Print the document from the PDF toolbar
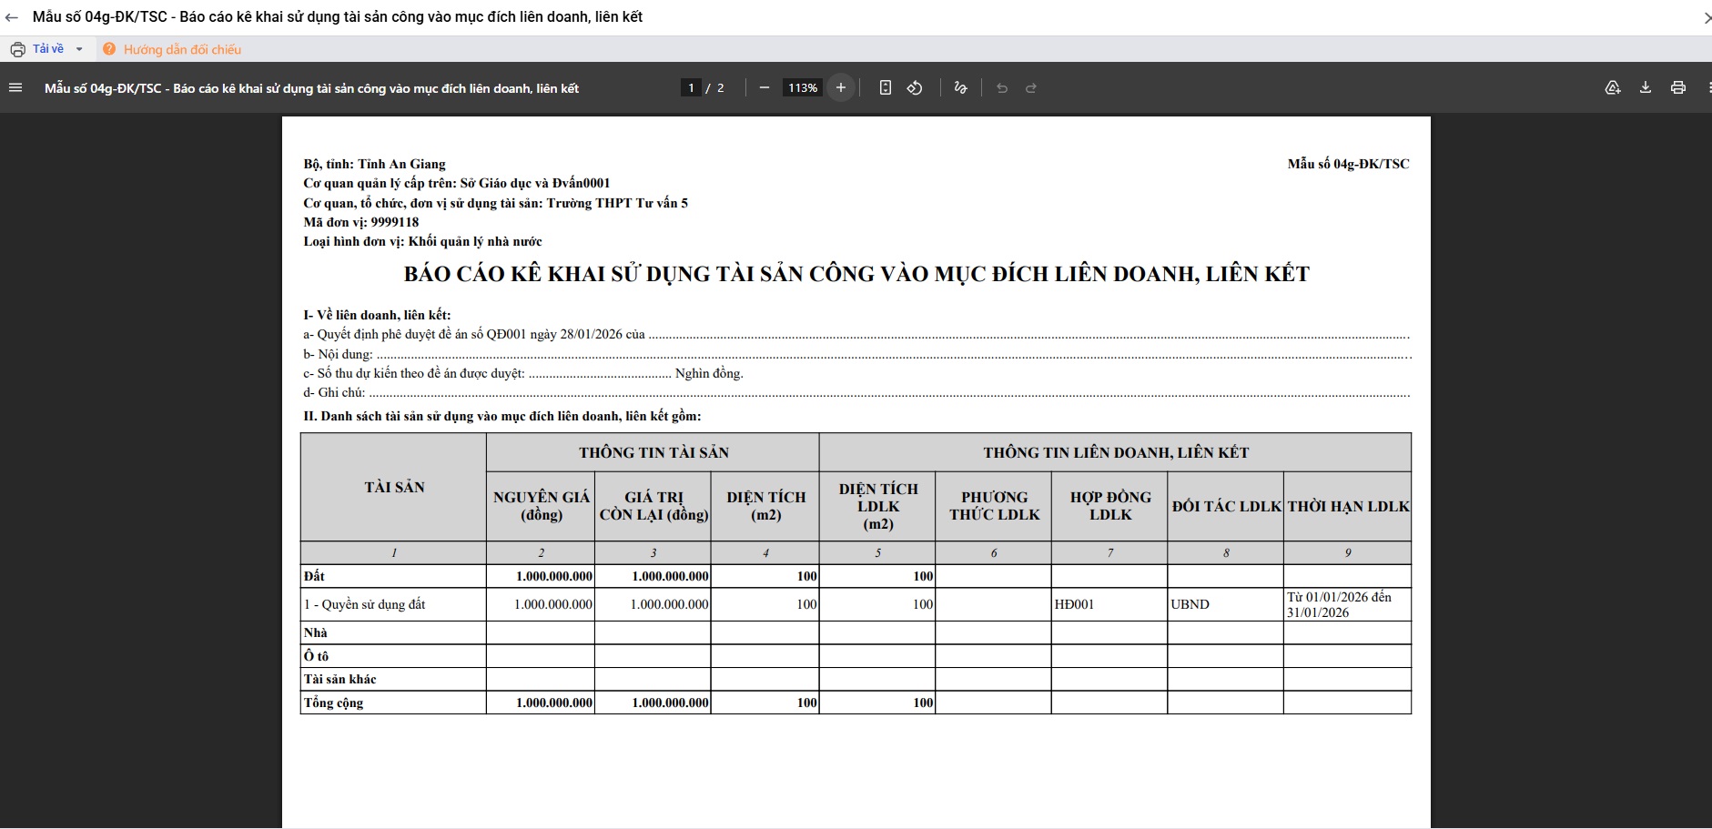 click(1677, 88)
